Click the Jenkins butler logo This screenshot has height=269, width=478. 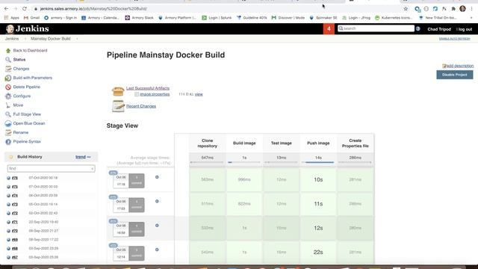coord(10,29)
